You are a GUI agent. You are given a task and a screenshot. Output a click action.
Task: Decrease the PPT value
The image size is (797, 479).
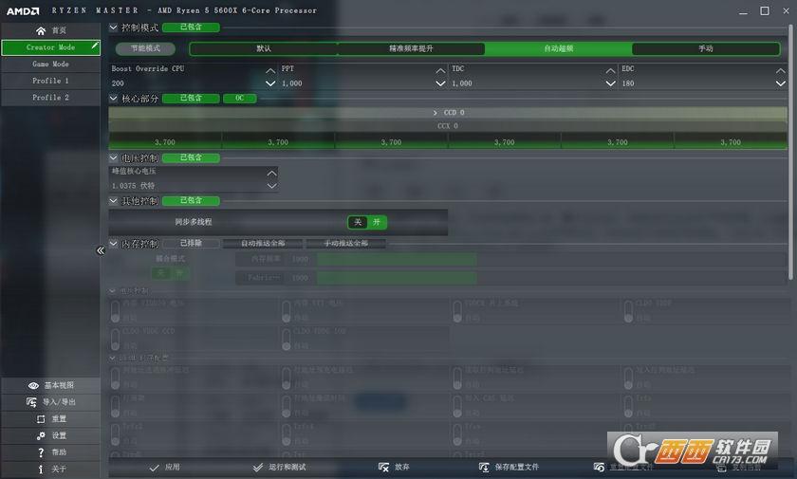440,83
